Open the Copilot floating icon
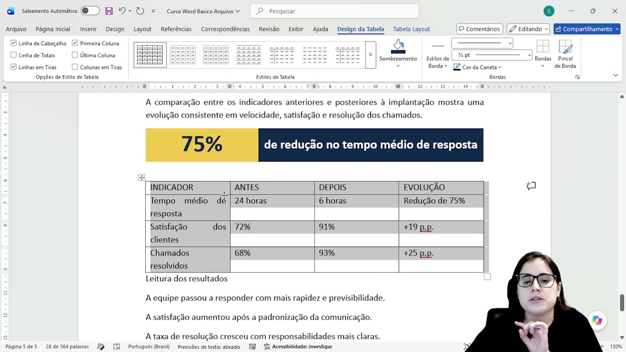The width and height of the screenshot is (626, 352). (597, 320)
